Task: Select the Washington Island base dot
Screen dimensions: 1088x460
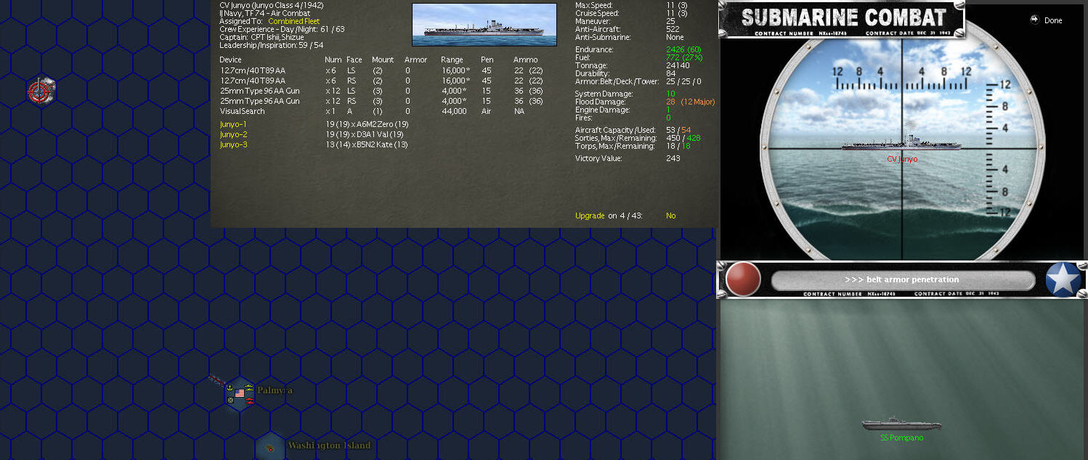Action: pos(270,448)
